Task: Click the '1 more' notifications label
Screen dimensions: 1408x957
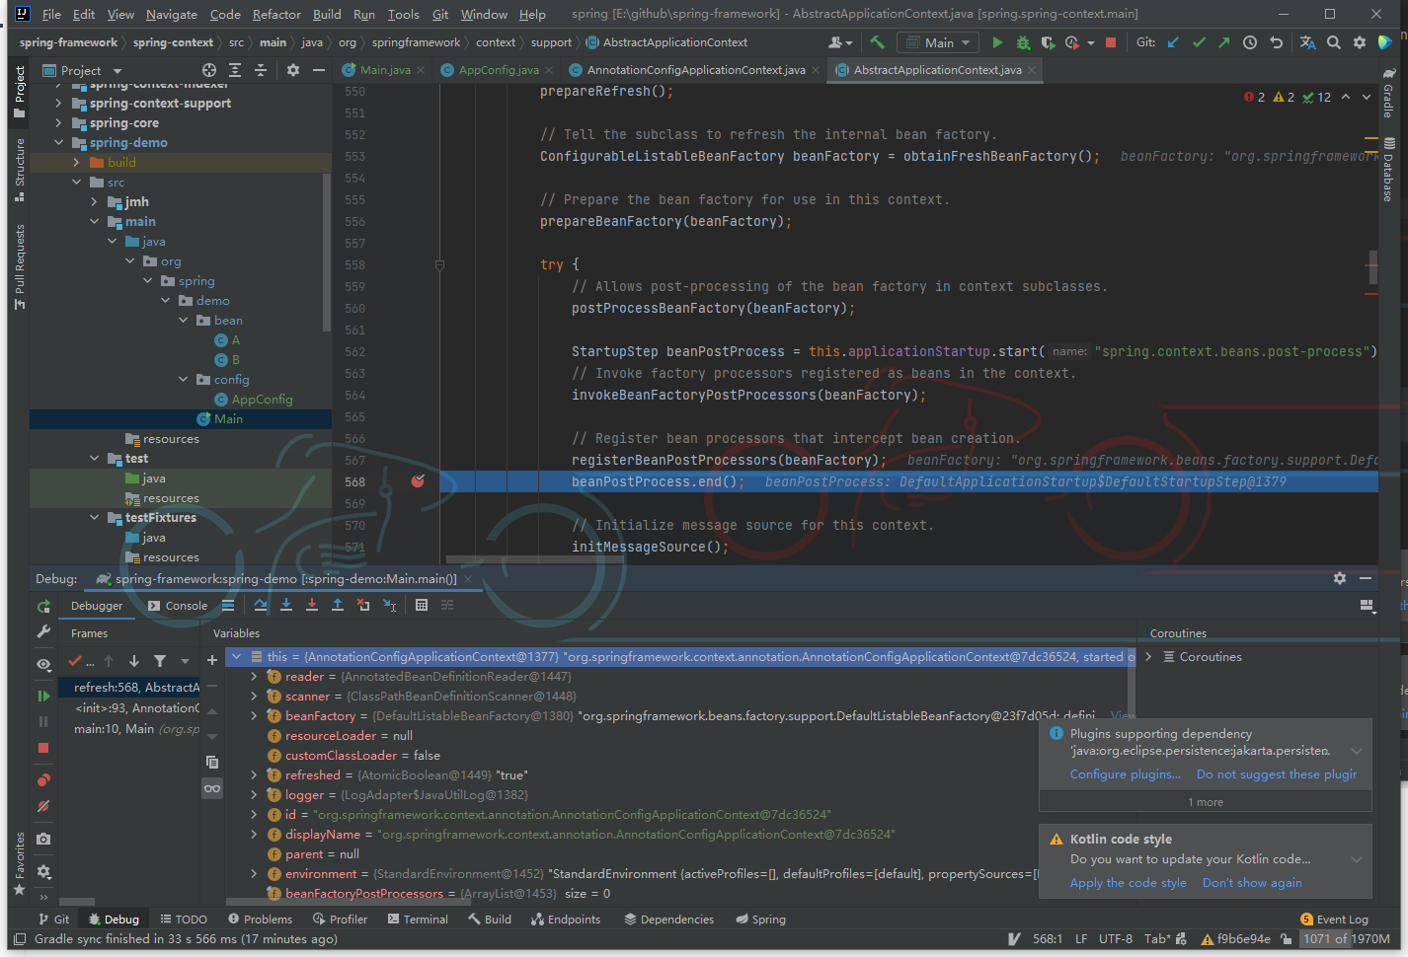Action: click(1206, 802)
